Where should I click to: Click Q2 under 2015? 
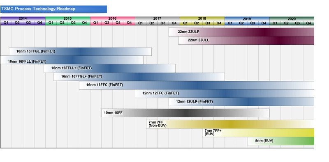[x=62, y=23]
